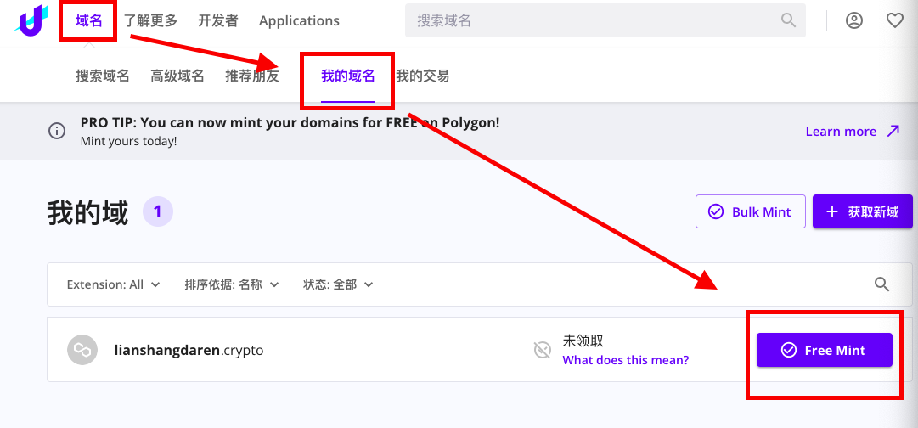Image resolution: width=918 pixels, height=428 pixels.
Task: Expand the Extension: All dropdown
Action: click(x=113, y=284)
